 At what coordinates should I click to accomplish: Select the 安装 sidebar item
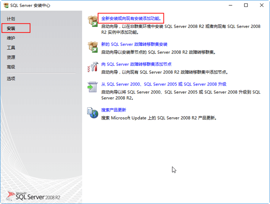(11, 28)
